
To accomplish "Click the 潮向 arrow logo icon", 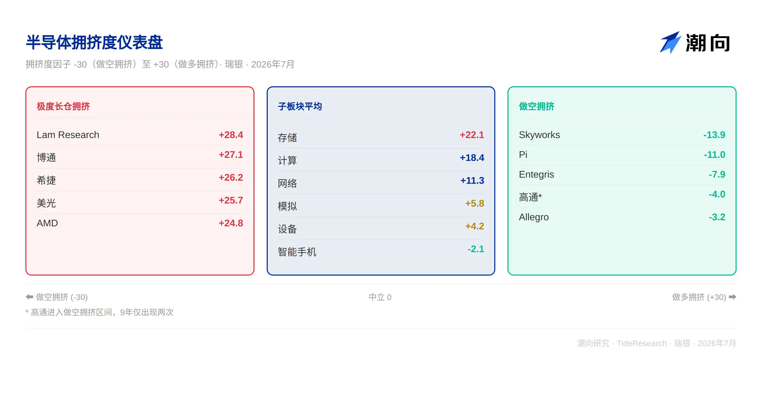I will [670, 43].
